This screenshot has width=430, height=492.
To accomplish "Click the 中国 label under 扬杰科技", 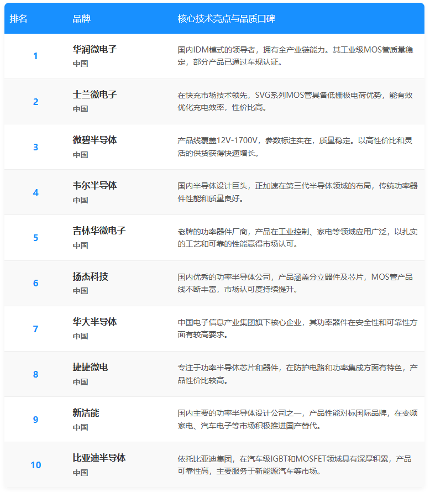I will pos(80,291).
